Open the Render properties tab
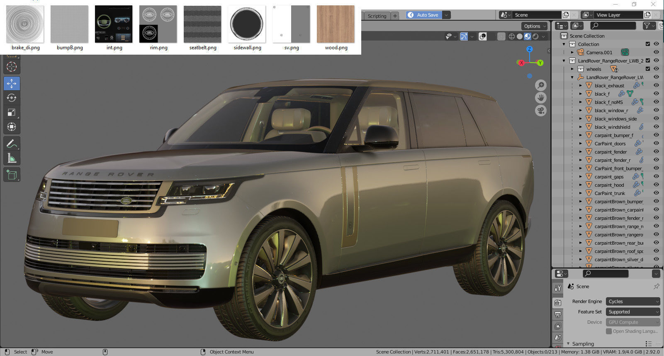 click(558, 303)
